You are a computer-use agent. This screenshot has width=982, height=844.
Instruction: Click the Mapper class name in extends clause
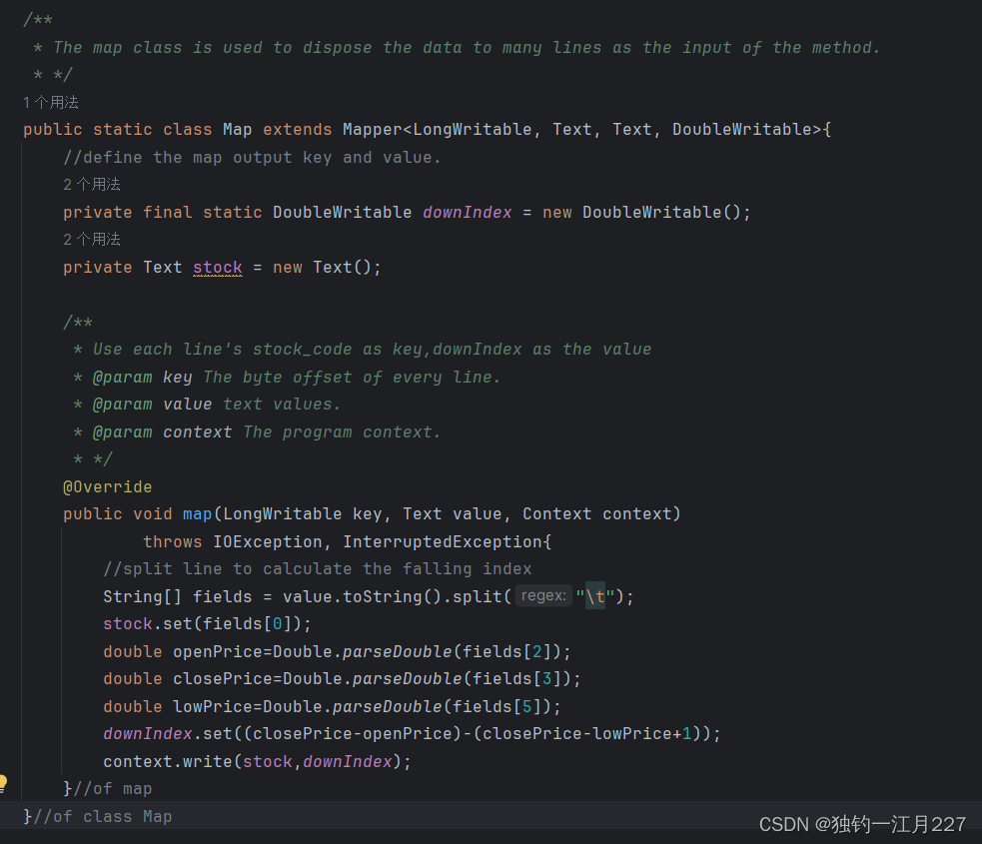(x=373, y=130)
